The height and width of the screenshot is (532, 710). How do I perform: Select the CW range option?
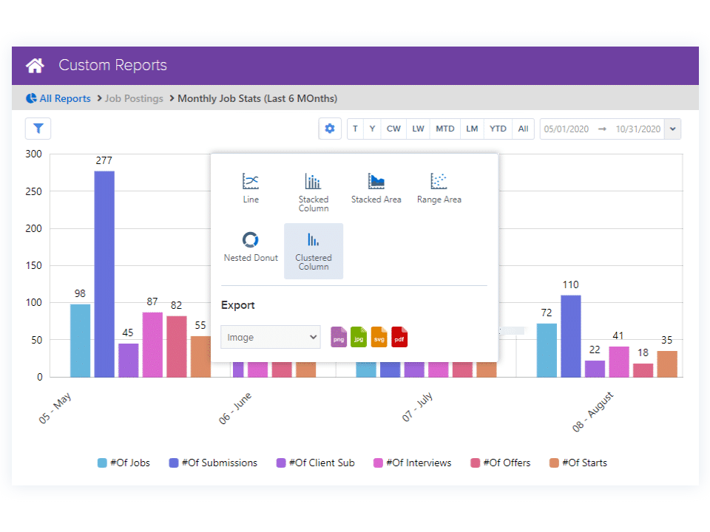coord(393,129)
